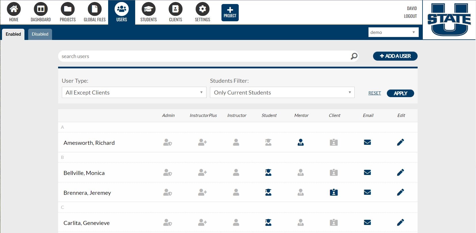Open the Settings gear
Viewport: 476px width, 233px height.
(202, 12)
